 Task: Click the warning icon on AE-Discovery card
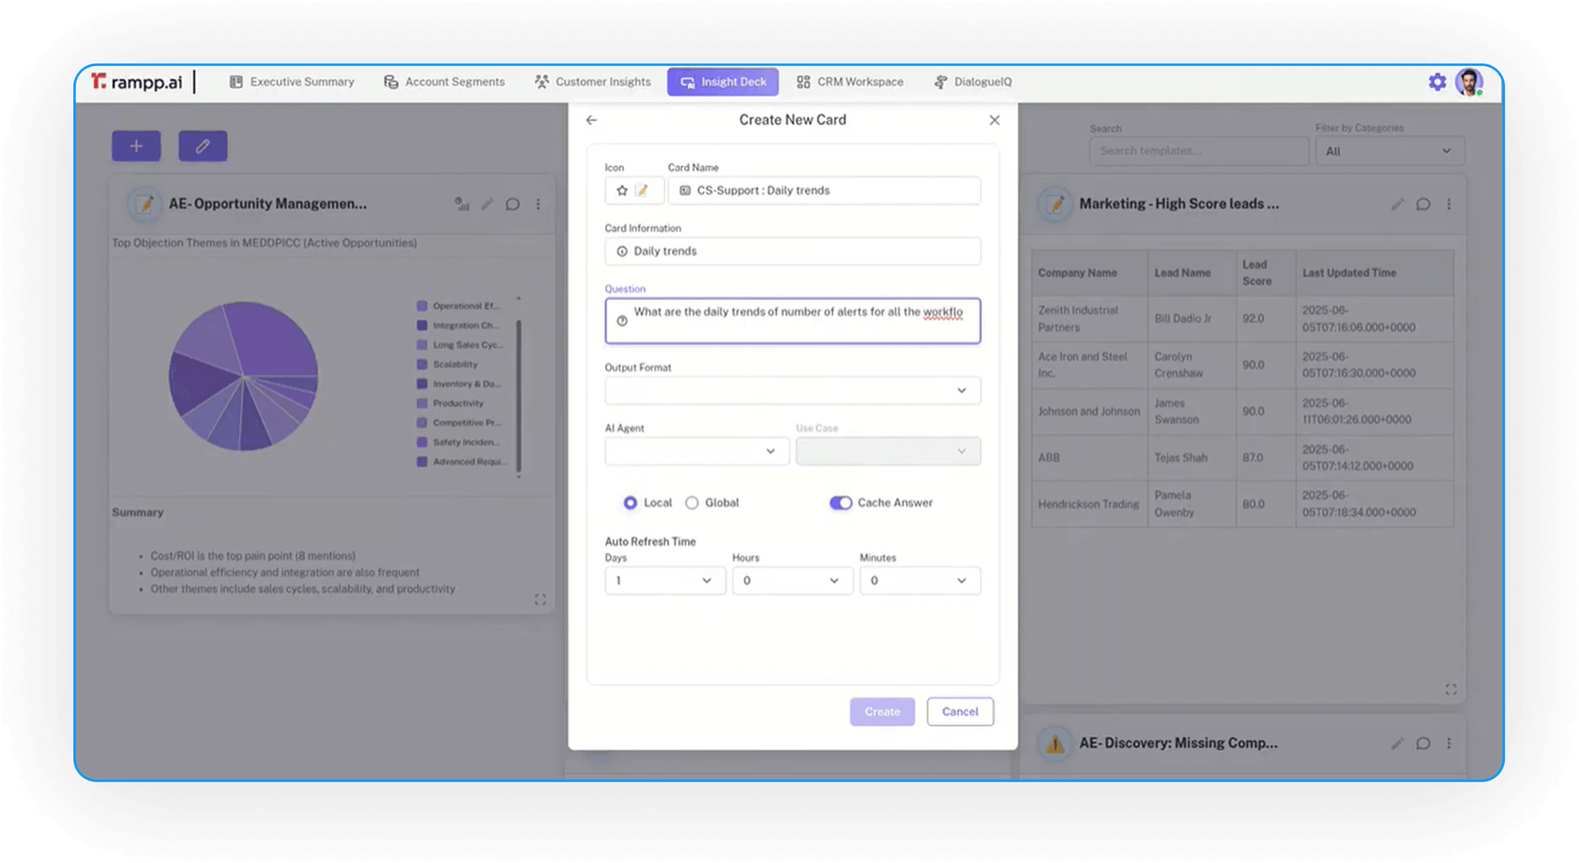click(1054, 743)
